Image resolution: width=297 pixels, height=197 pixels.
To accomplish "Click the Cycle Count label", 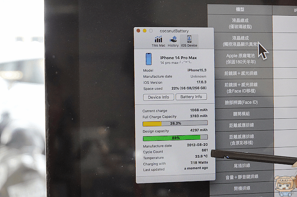I will (x=153, y=152).
